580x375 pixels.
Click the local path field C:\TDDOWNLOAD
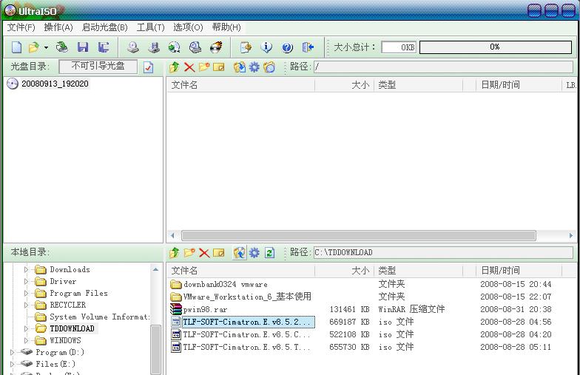click(443, 253)
